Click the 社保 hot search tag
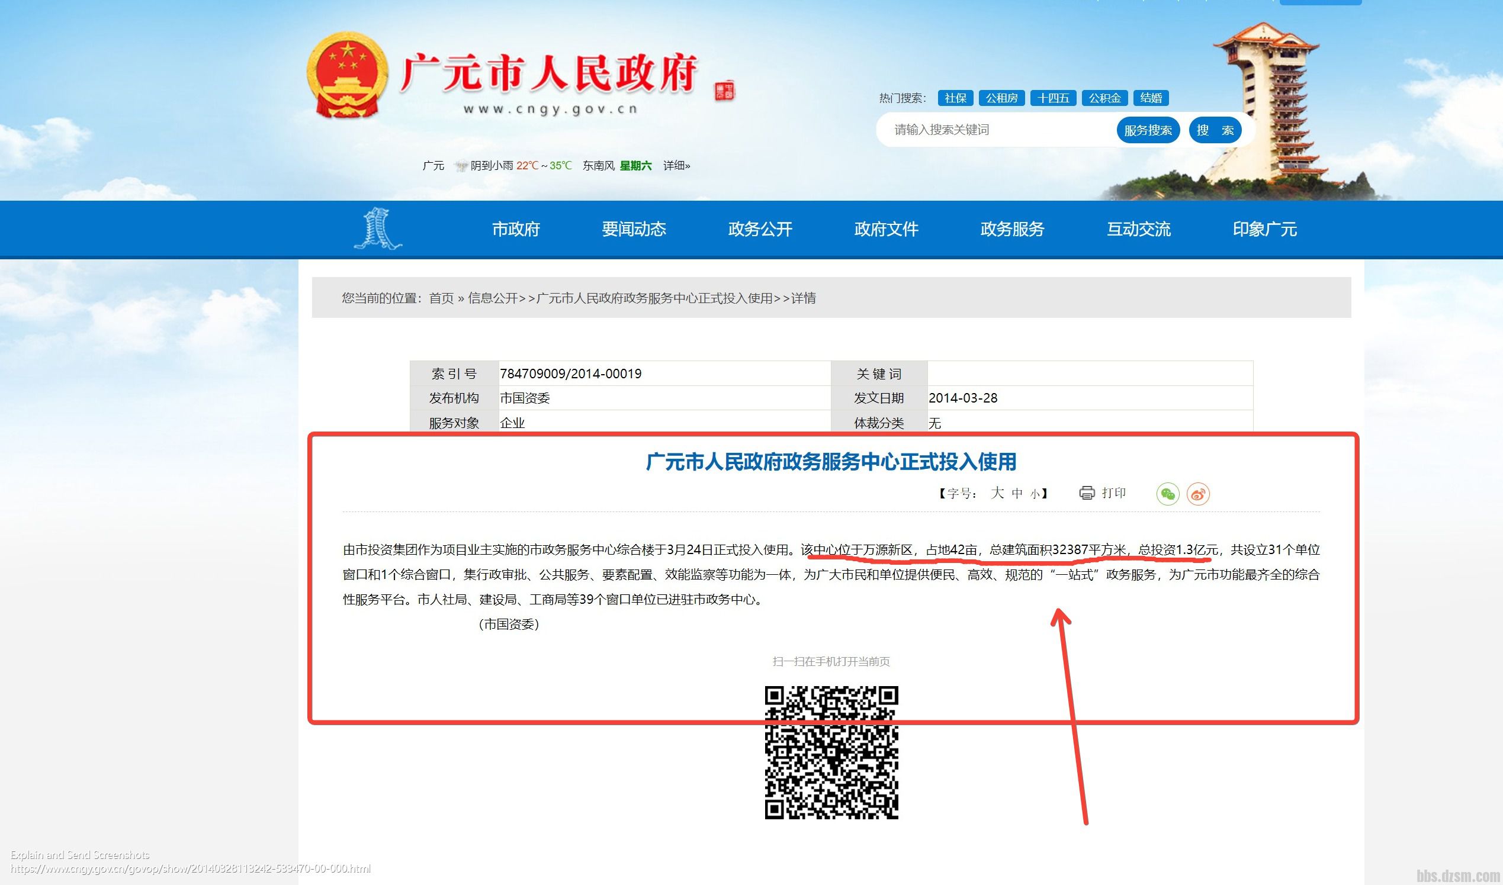 955,98
